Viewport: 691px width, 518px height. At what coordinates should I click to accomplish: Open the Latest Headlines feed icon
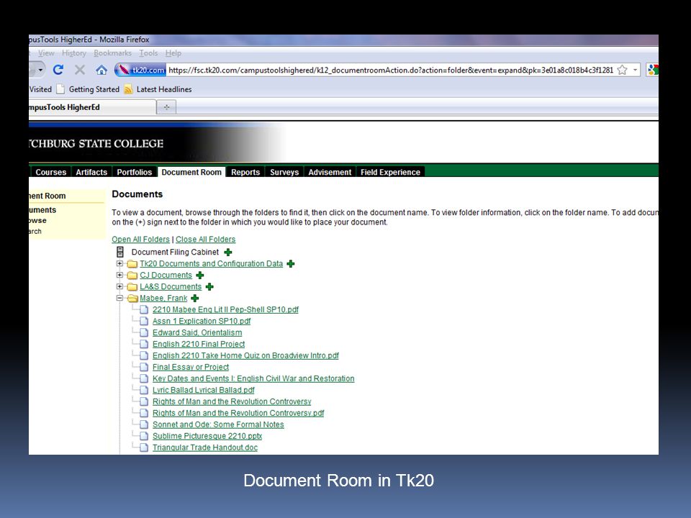(128, 89)
